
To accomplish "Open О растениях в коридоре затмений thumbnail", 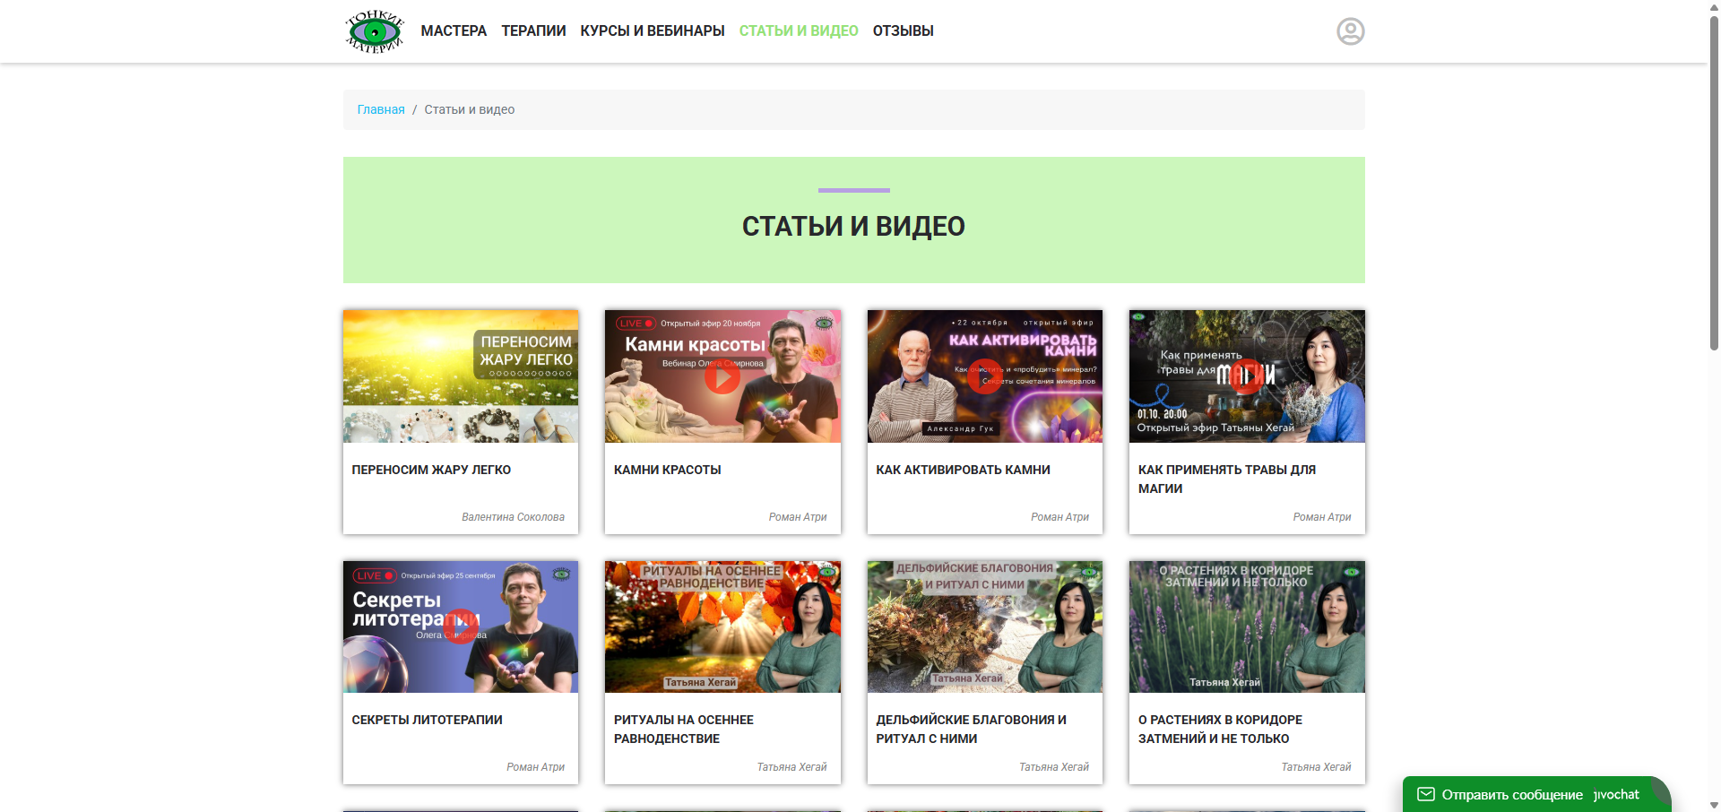I will point(1247,626).
